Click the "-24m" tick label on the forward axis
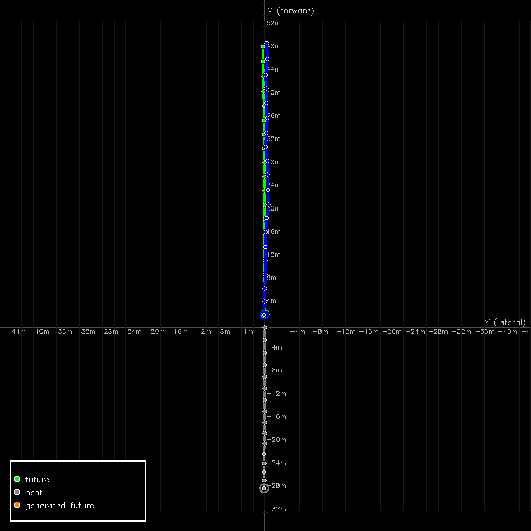Viewport: 531px width, 531px height. [x=277, y=463]
